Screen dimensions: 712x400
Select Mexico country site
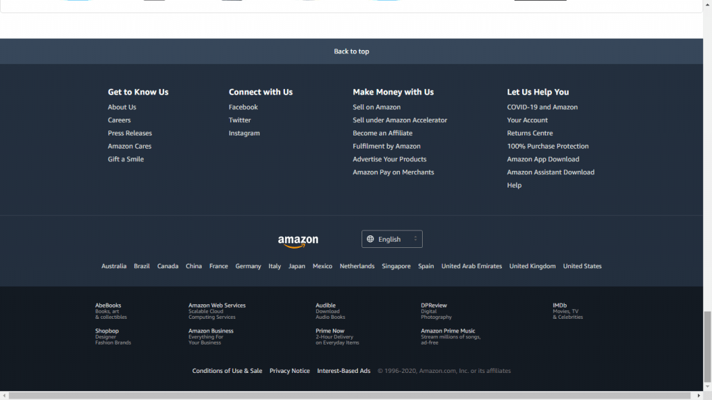point(323,266)
